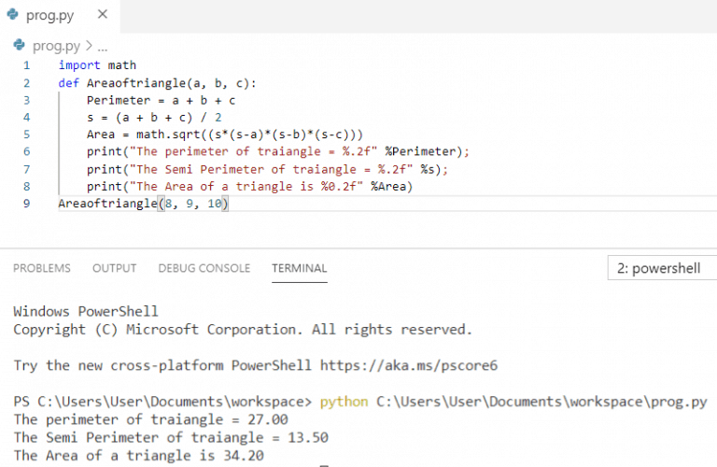717x467 pixels.
Task: Click the 'python' command in the terminal prompt
Action: click(344, 402)
